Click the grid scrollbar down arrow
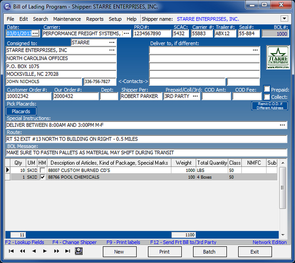The width and height of the screenshot is (295, 263). (283, 235)
